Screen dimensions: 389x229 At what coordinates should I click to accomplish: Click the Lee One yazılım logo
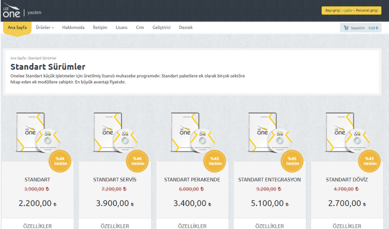[22, 11]
